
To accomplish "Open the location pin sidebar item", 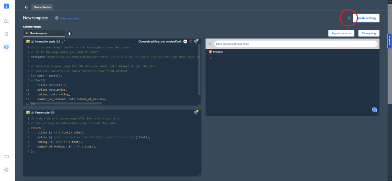I will coord(7,34).
